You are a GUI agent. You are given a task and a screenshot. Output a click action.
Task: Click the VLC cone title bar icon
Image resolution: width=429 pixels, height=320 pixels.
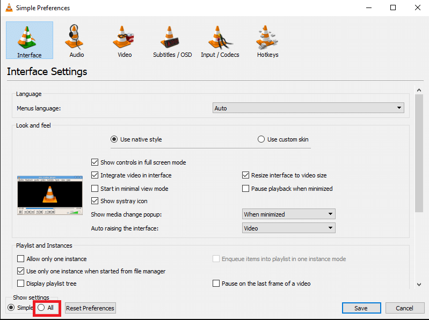point(9,8)
